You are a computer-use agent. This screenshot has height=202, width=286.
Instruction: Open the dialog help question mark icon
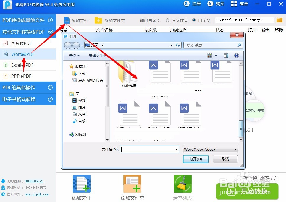(236, 55)
